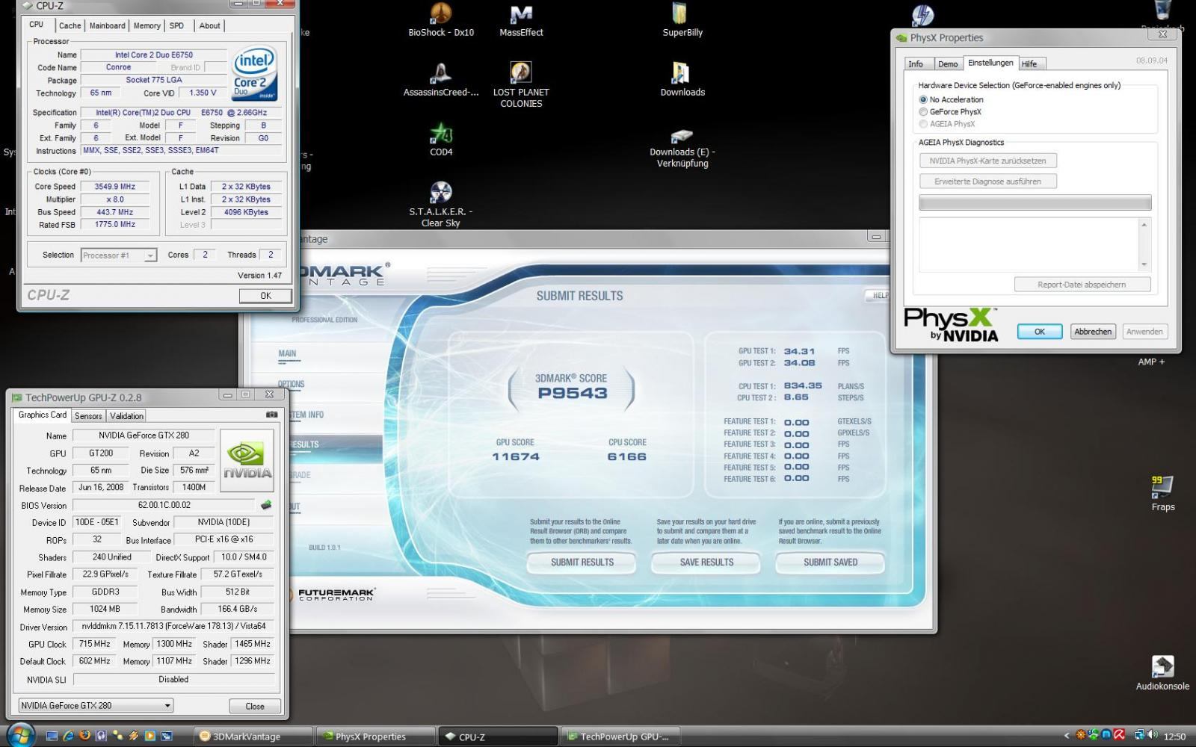Switch to Mainboard tab in CPU-Z
The height and width of the screenshot is (747, 1196).
107,25
